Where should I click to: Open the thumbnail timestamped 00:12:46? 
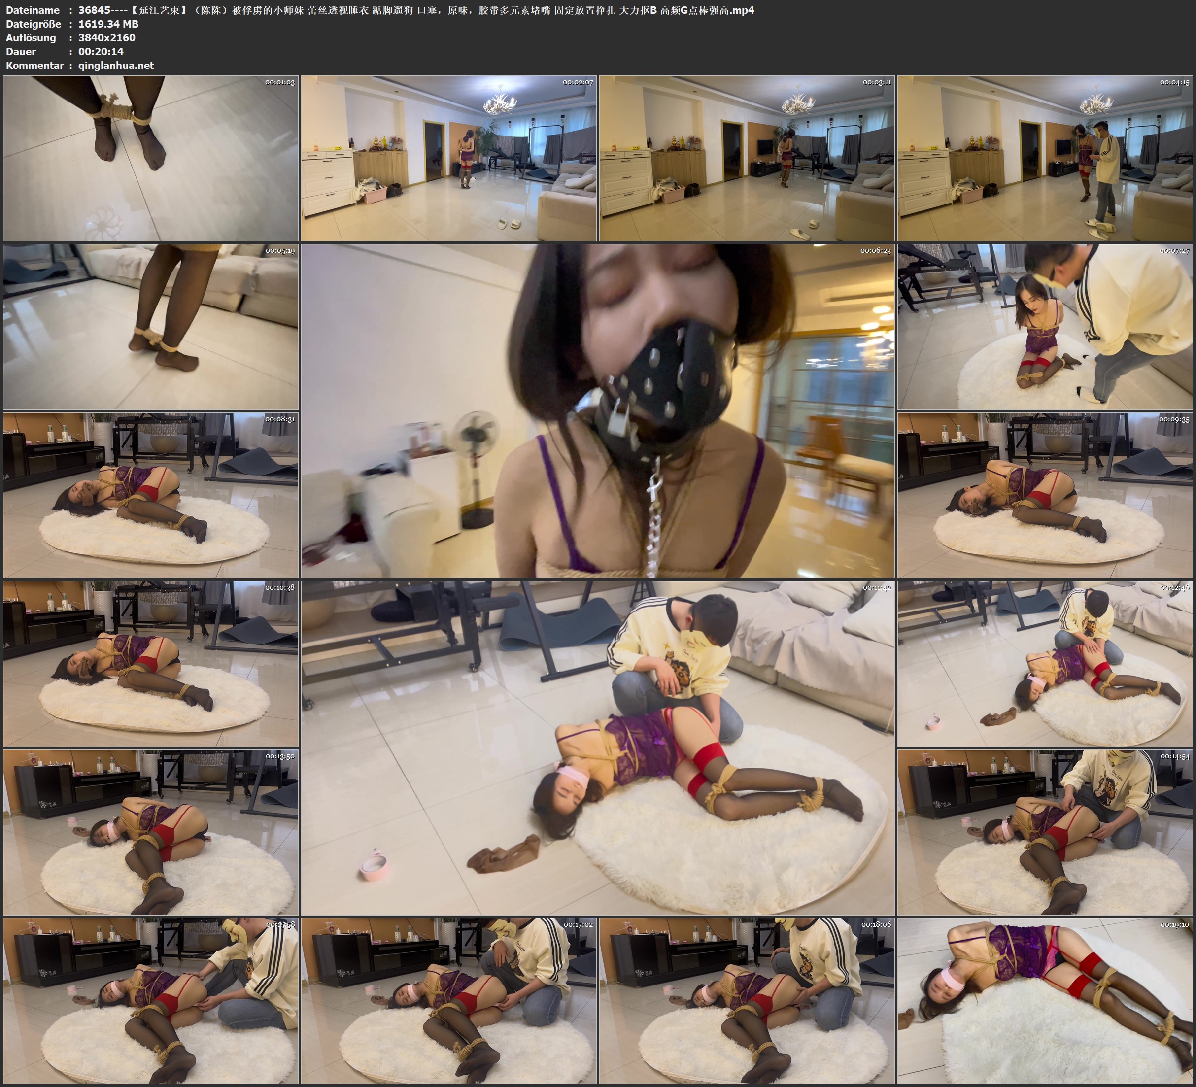coord(1045,664)
